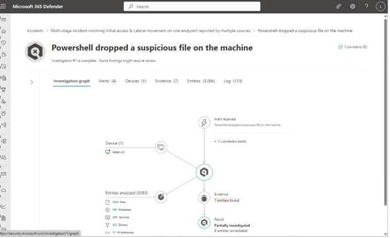Open the settings gear icon

pyautogui.click(x=352, y=7)
